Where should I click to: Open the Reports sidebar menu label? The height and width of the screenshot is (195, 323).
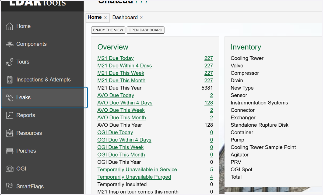click(26, 115)
